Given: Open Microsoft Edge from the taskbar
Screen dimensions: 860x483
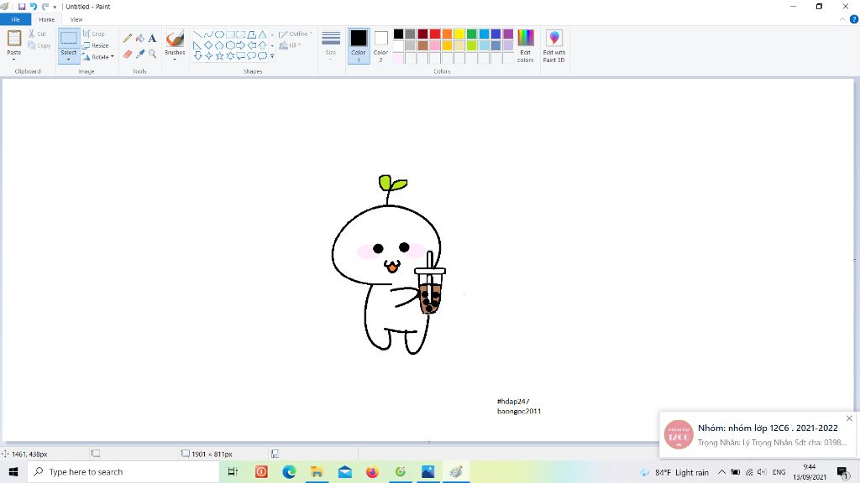Looking at the screenshot, I should point(289,471).
